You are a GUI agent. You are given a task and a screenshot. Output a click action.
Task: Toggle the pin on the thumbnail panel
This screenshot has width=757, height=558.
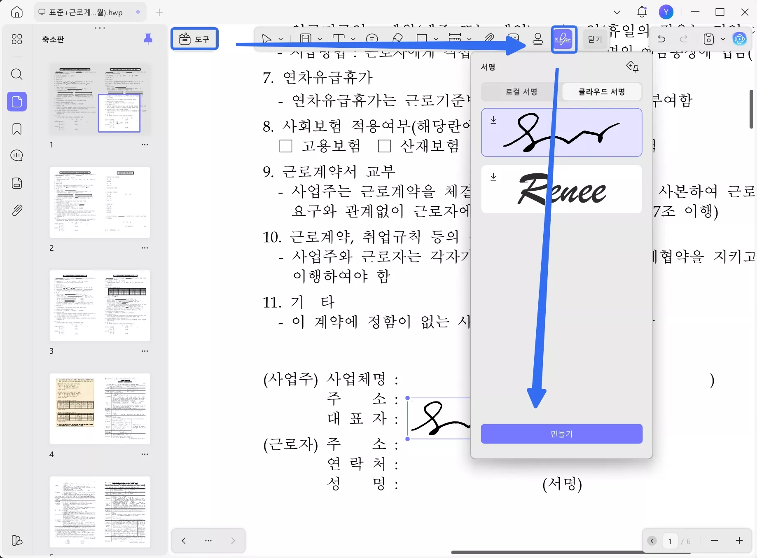(x=149, y=39)
